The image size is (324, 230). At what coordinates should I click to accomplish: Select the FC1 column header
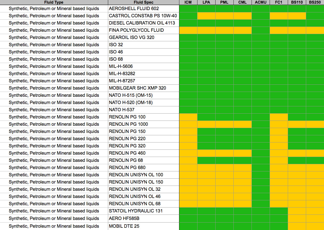click(x=279, y=2)
